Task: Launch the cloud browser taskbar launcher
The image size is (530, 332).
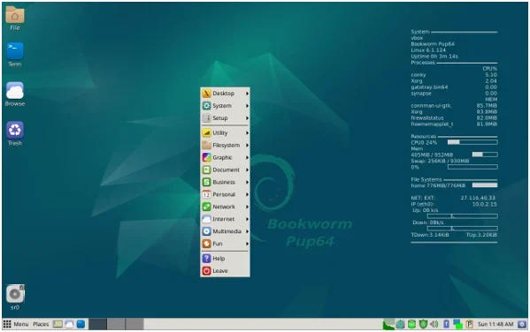Action: (69, 324)
